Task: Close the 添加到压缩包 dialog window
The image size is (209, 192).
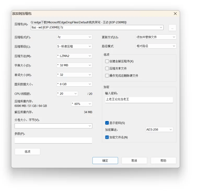Action: tap(175, 14)
